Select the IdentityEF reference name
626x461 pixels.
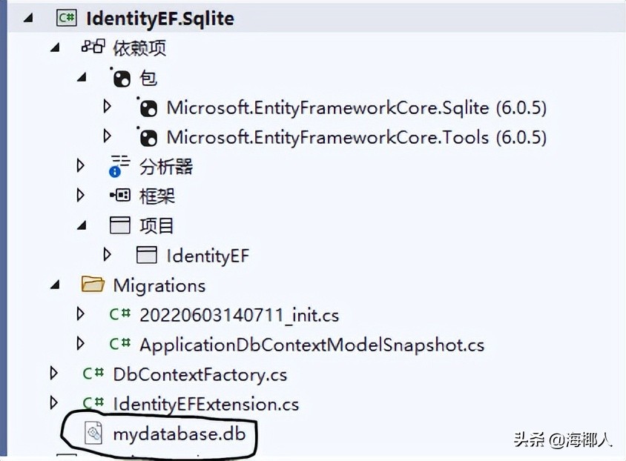208,256
